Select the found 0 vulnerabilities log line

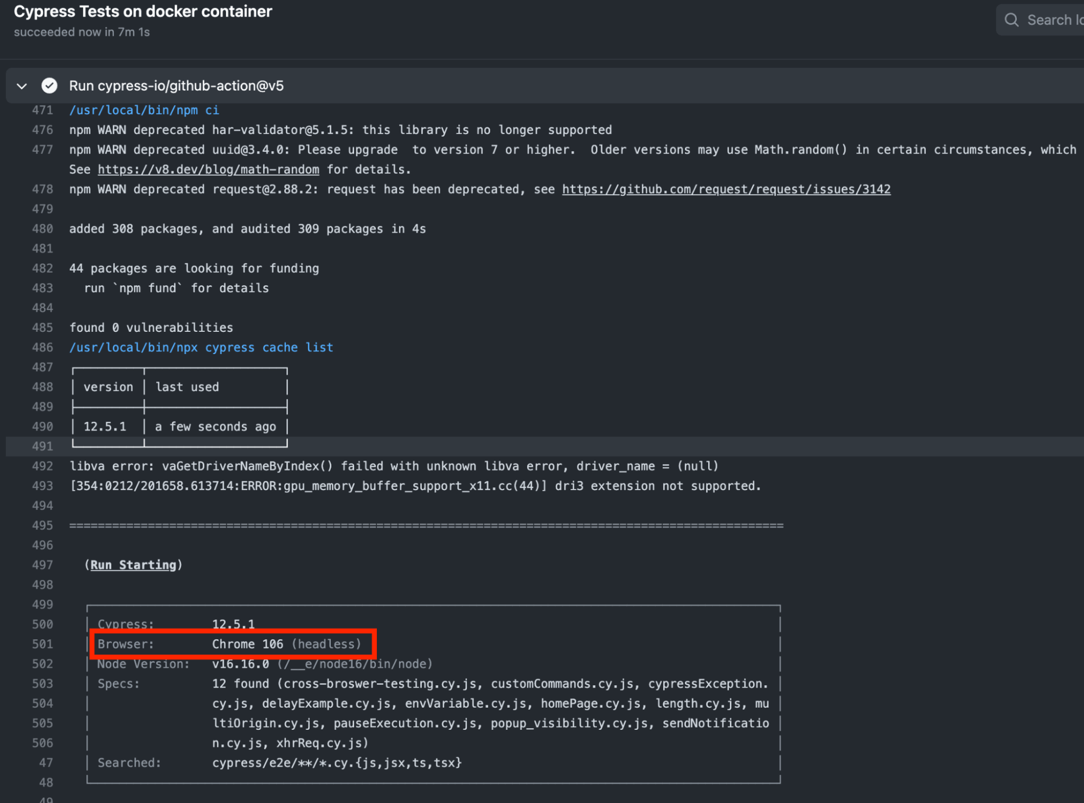click(x=151, y=327)
